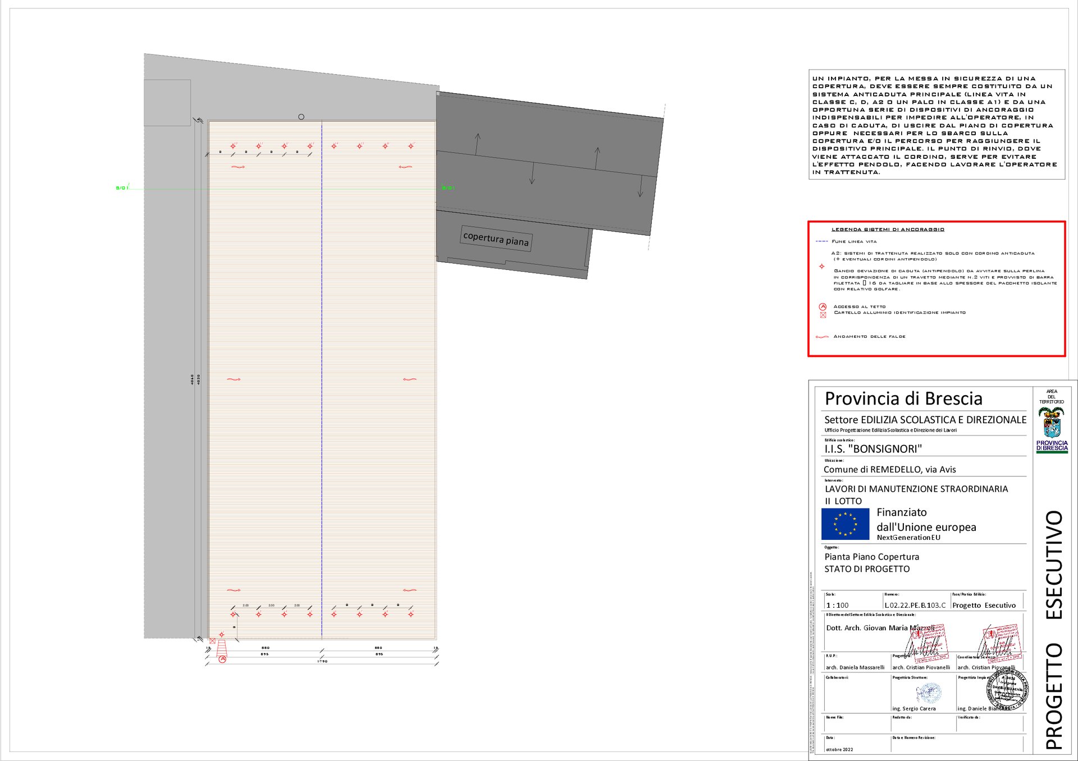Click the Provincia di Brescia coat of arms
The image size is (1078, 761).
[x=1051, y=423]
